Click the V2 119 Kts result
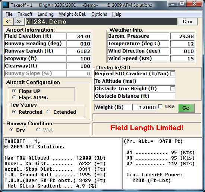This screenshot has width=205, height=192. coord(161,164)
